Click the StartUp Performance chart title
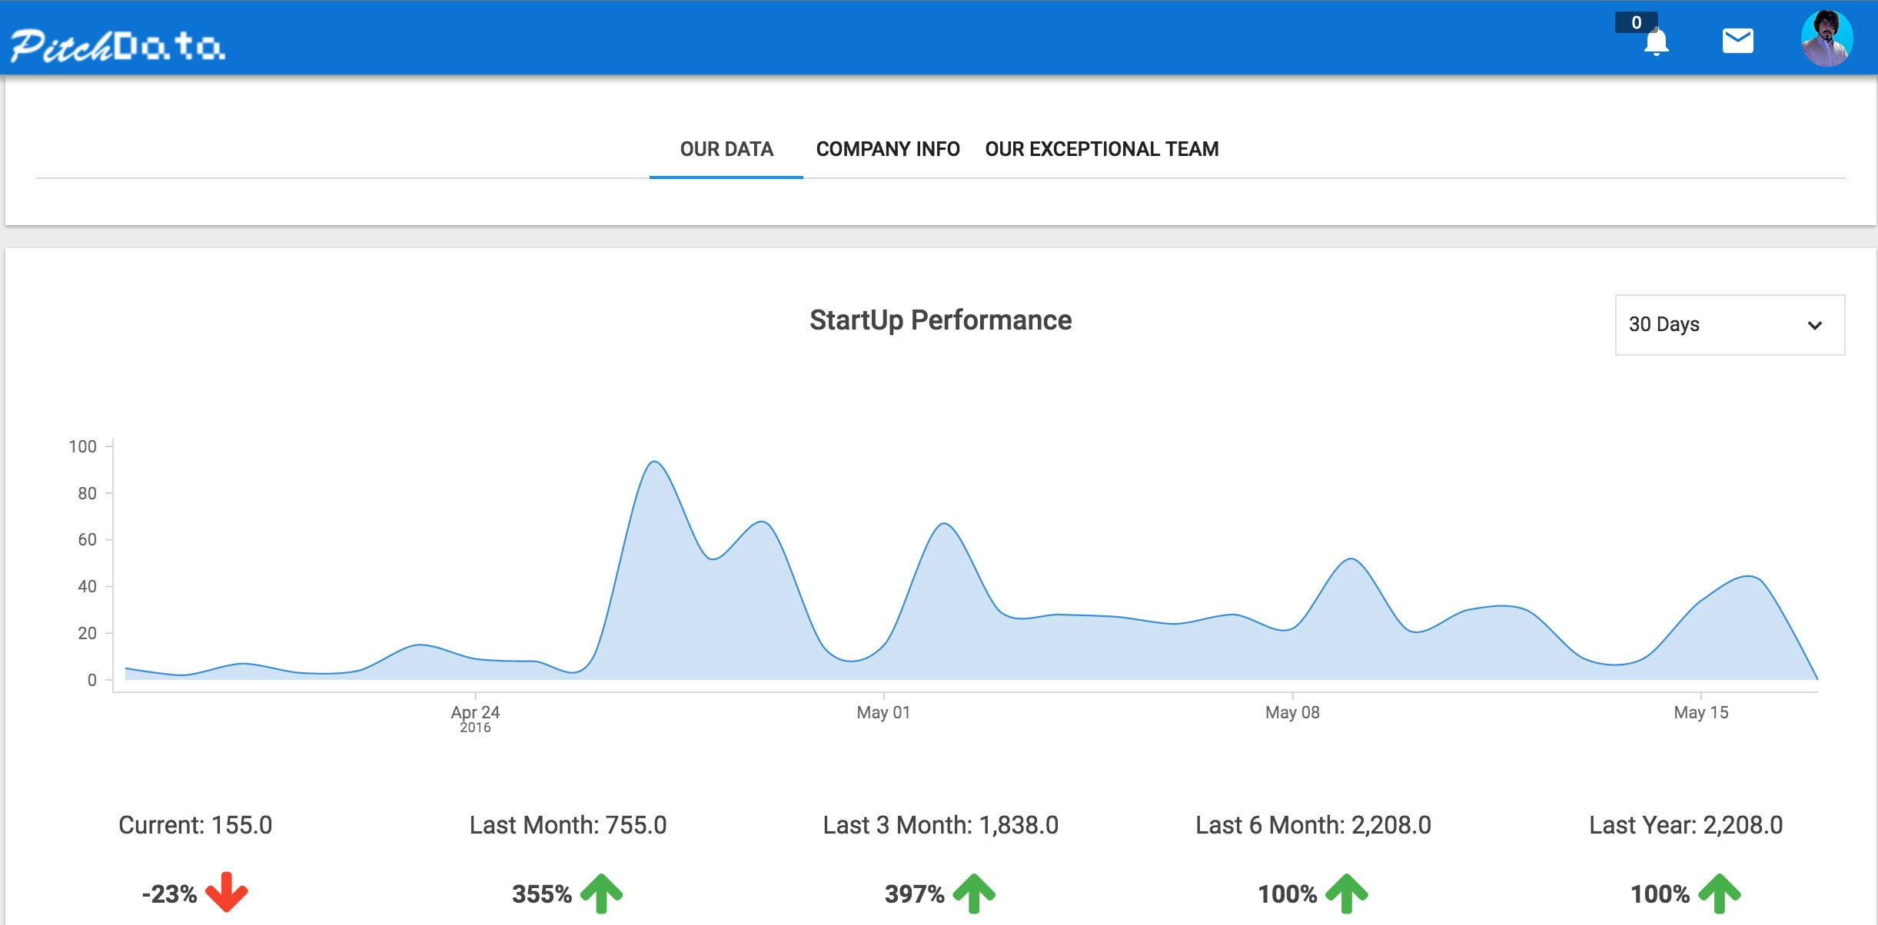1878x925 pixels. (939, 320)
